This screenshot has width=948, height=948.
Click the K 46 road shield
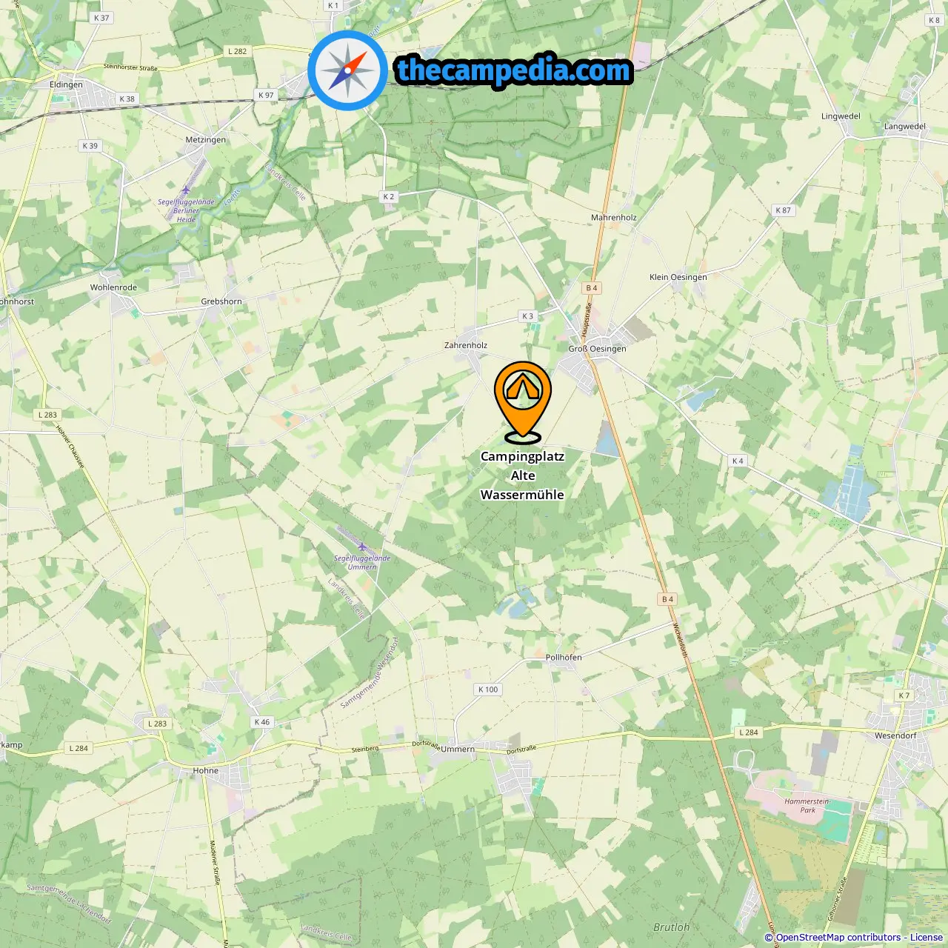pos(262,722)
